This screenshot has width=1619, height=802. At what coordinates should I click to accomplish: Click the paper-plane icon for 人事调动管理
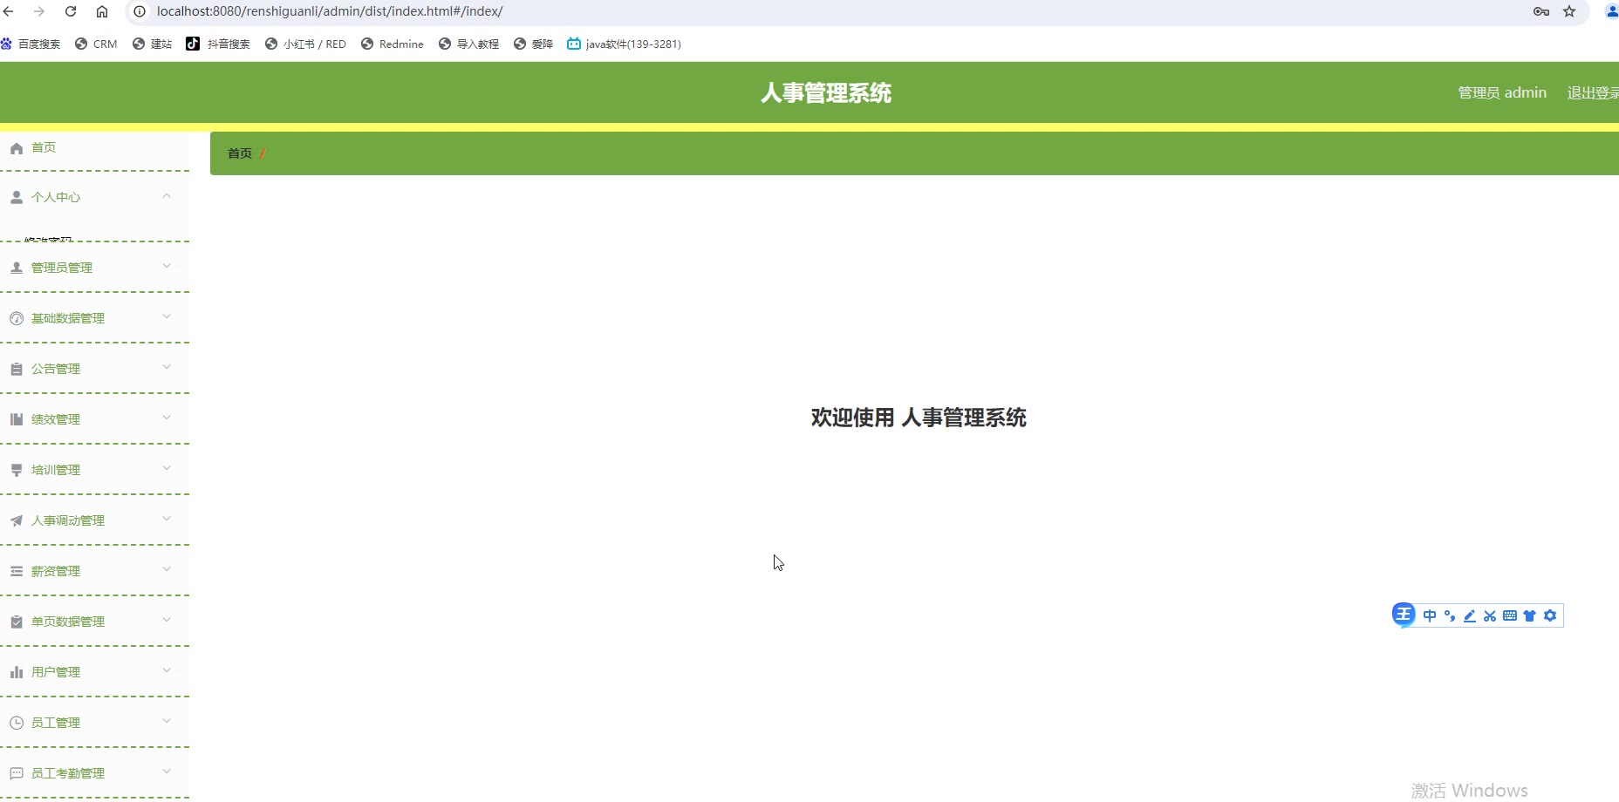[x=17, y=521]
